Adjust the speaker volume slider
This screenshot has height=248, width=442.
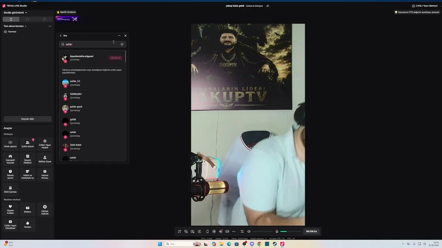[262, 231]
